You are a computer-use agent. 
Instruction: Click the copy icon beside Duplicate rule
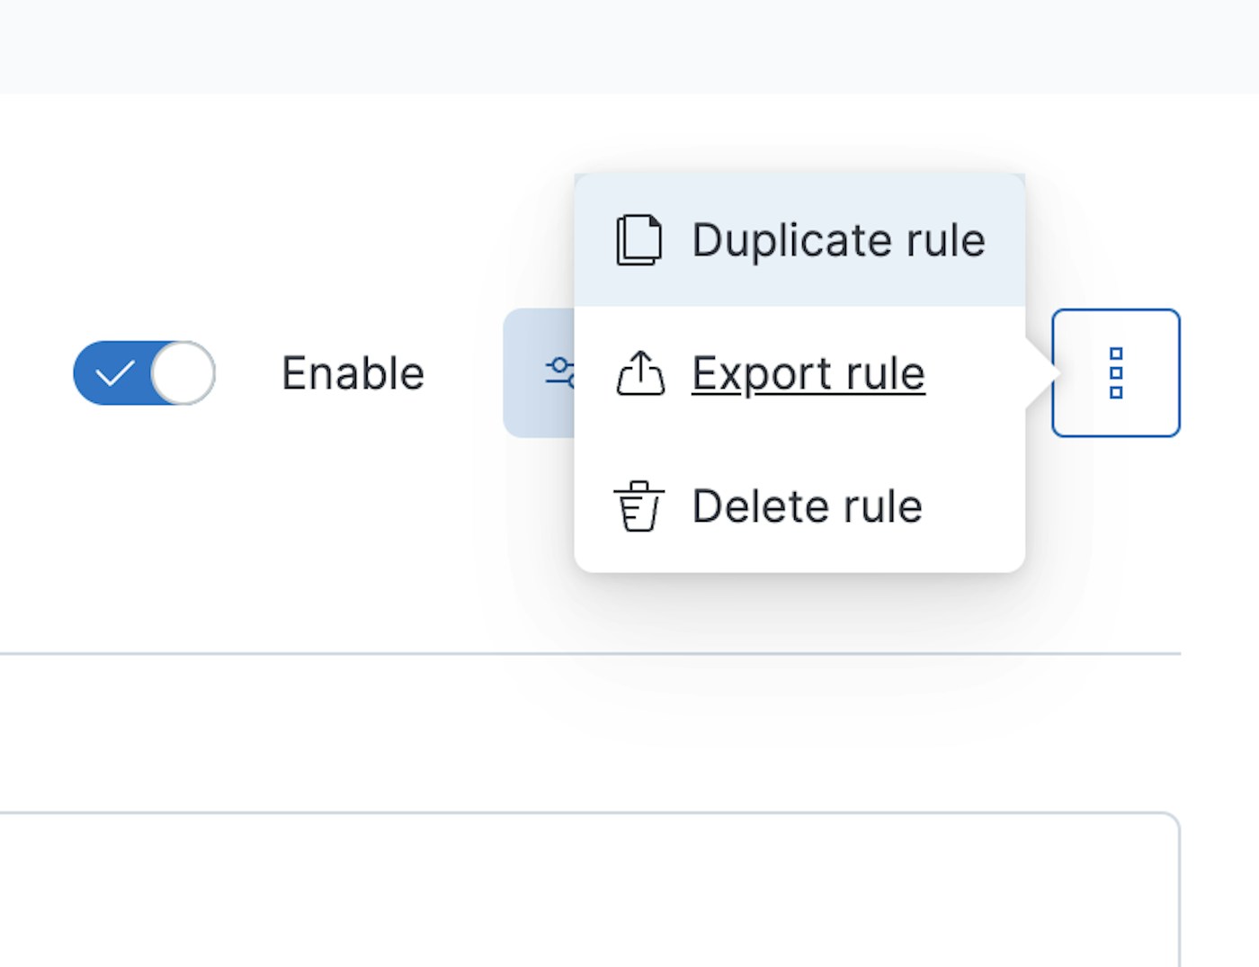638,240
